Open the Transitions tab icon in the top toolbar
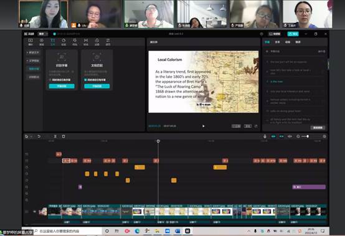The width and height of the screenshot is (345, 236). click(x=86, y=42)
